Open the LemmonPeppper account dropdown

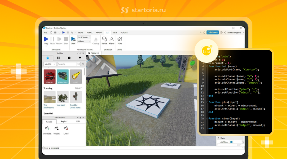pyautogui.click(x=235, y=33)
